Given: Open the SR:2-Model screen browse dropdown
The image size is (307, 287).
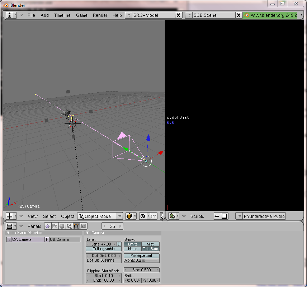Looking at the screenshot, I should pyautogui.click(x=129, y=15).
